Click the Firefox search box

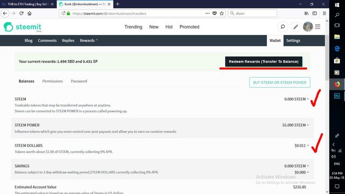click(252, 13)
